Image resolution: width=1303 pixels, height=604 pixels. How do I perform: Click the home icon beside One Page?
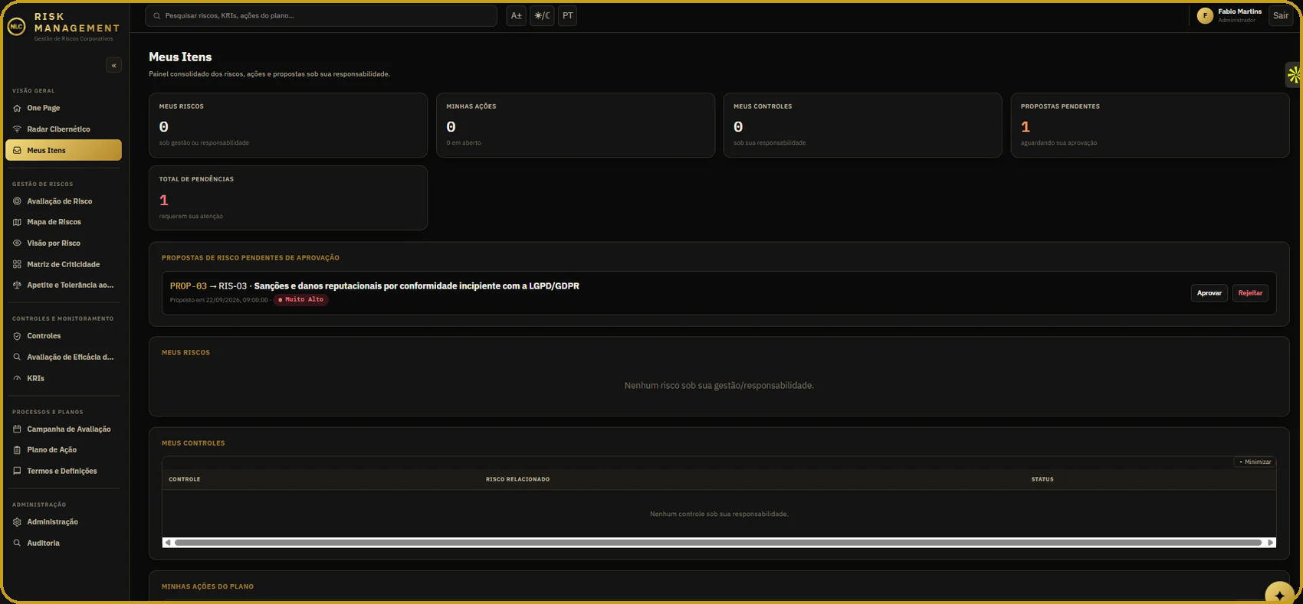point(17,108)
